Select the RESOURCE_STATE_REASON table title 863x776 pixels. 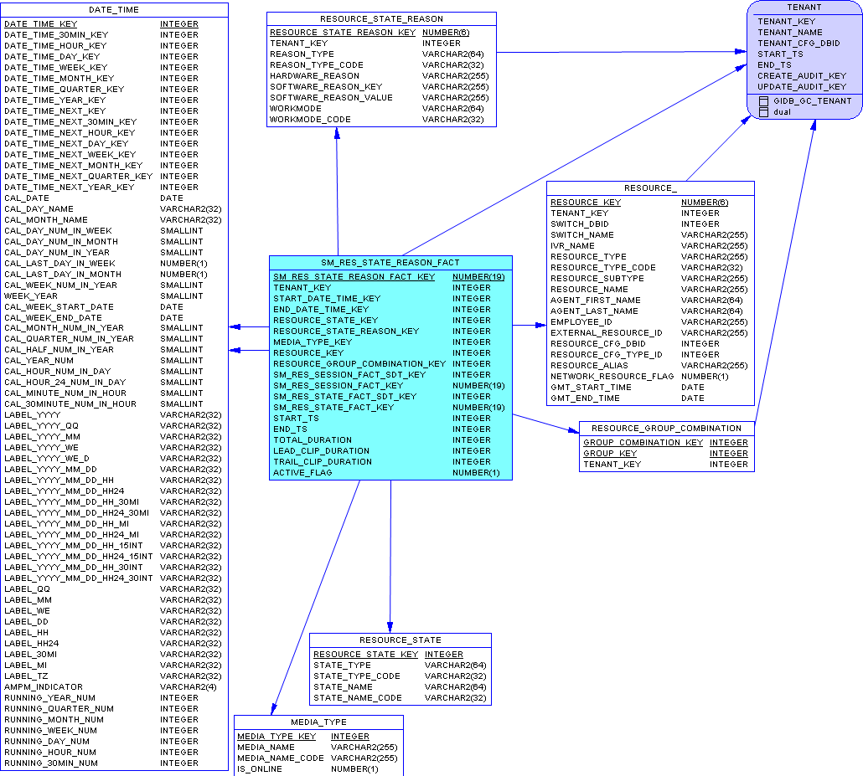(x=381, y=18)
